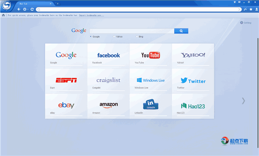
Task: Click Import bookmarks now link
Action: (x=92, y=15)
